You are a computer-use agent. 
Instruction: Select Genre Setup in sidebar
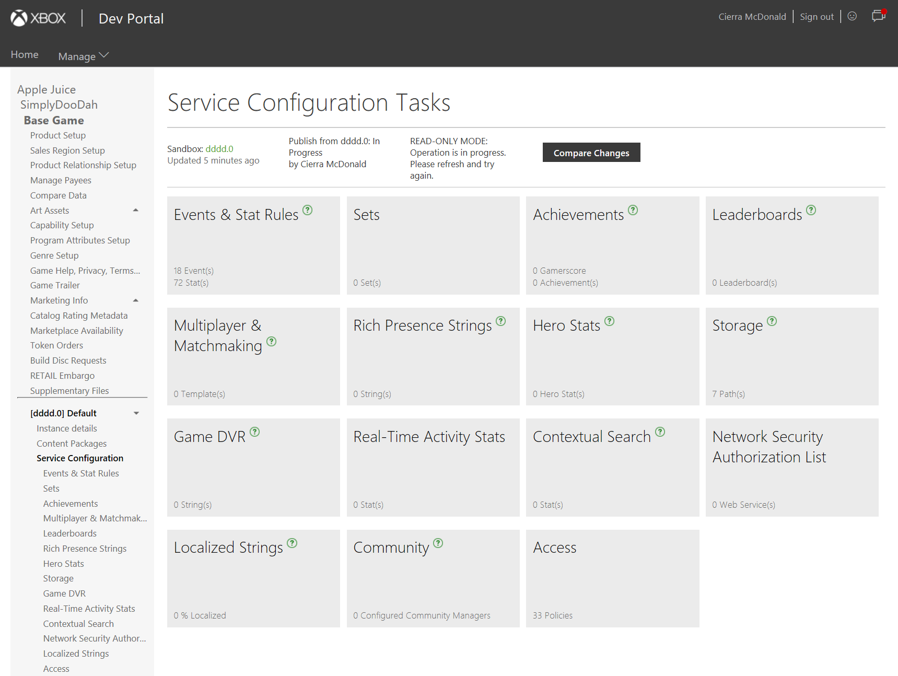click(x=54, y=255)
